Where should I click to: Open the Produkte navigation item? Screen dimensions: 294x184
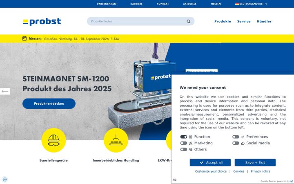tap(223, 21)
